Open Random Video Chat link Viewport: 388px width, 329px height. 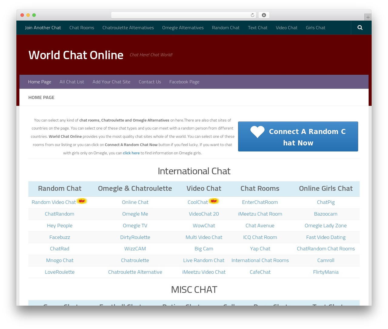pos(54,202)
